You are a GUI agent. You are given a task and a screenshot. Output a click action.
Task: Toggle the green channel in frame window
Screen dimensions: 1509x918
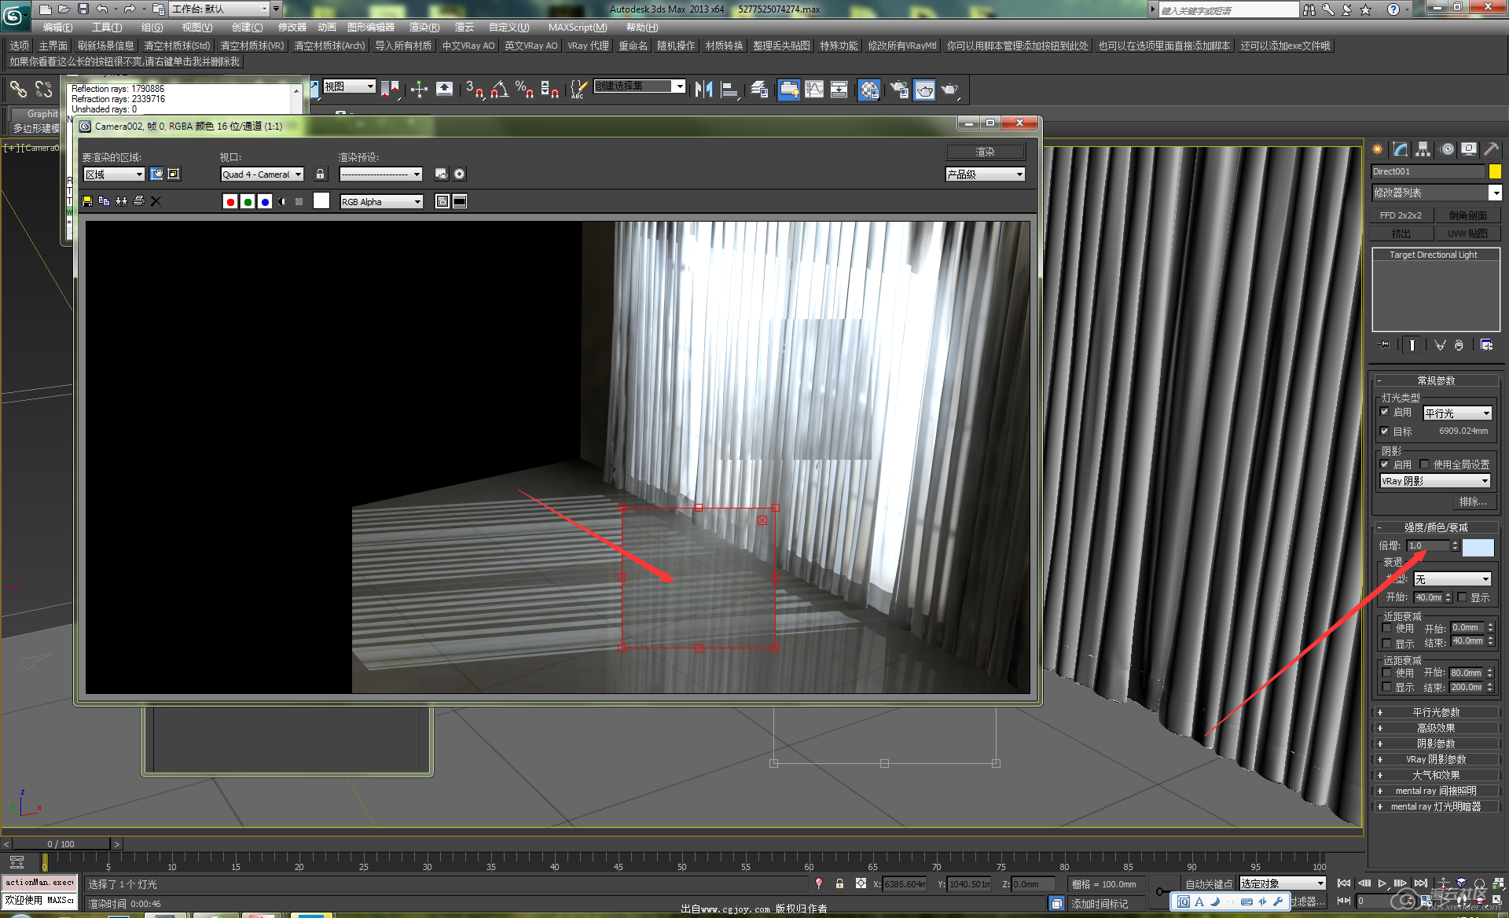tap(248, 202)
